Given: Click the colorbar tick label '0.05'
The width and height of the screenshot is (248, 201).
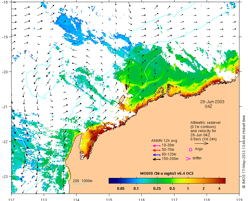Looking at the screenshot, I should (x=121, y=189).
